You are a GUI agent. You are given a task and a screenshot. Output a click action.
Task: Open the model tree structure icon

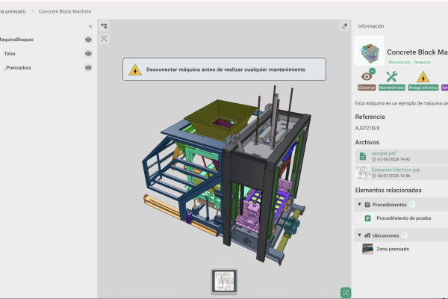pyautogui.click(x=105, y=26)
